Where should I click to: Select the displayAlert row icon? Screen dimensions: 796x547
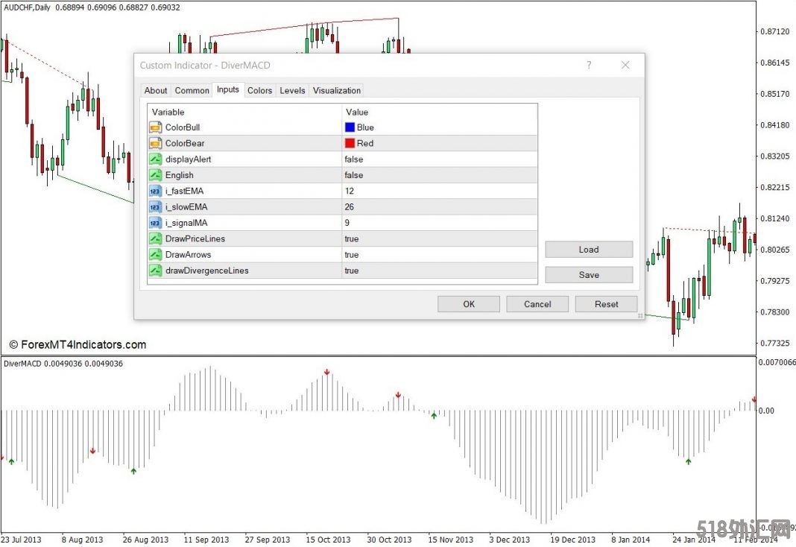155,159
